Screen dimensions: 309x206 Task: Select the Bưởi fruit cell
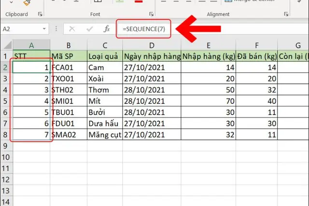pyautogui.click(x=105, y=112)
